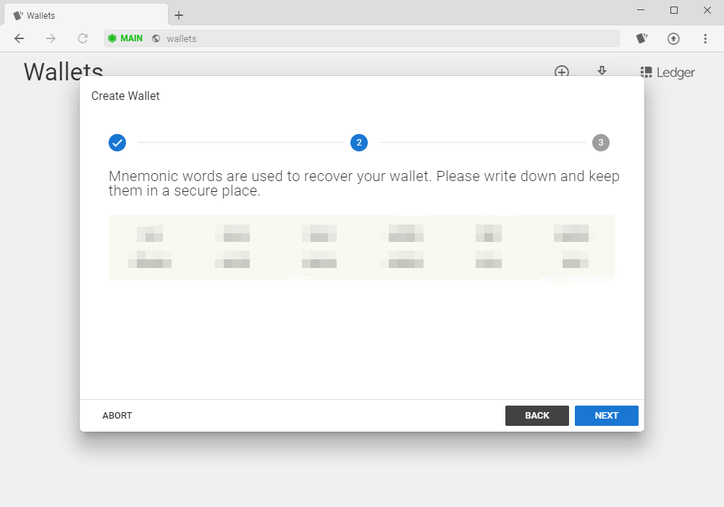Click the import wallet down-arrow icon
This screenshot has height=507, width=724.
tap(602, 71)
